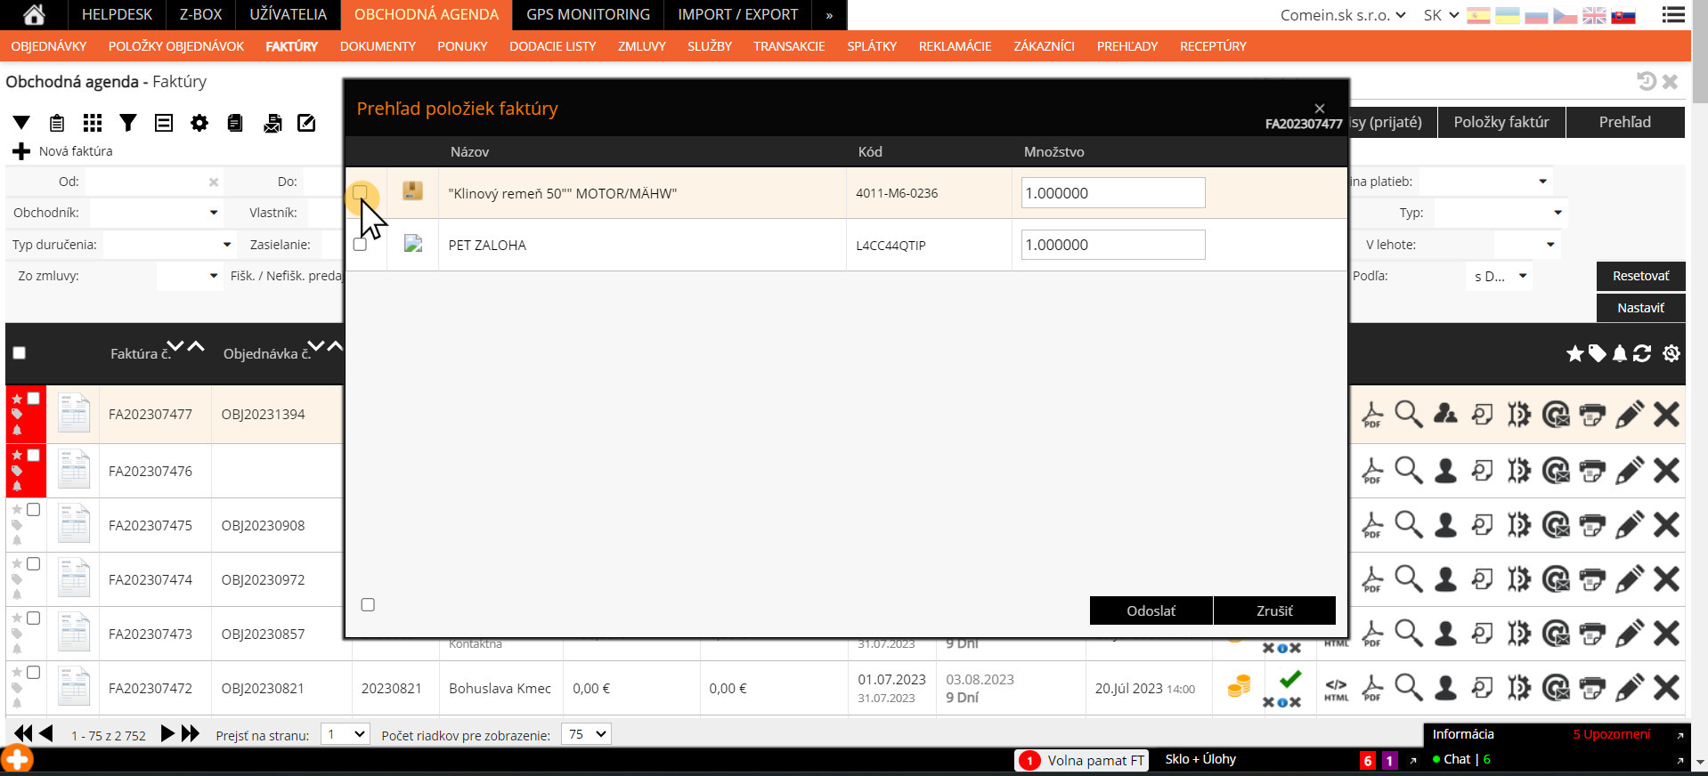
Task: Click magnifier icon for invoice FA202307475
Action: click(x=1408, y=524)
